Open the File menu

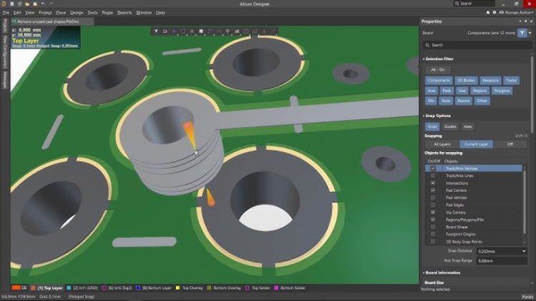point(6,12)
